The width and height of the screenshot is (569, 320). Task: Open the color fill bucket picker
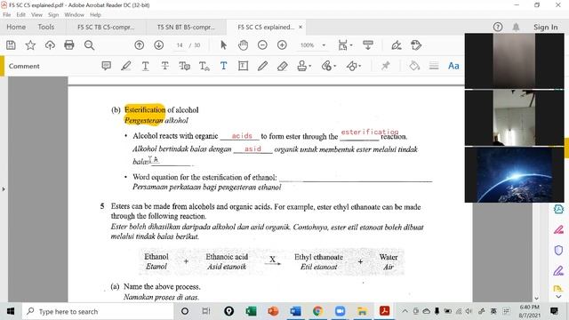point(414,66)
